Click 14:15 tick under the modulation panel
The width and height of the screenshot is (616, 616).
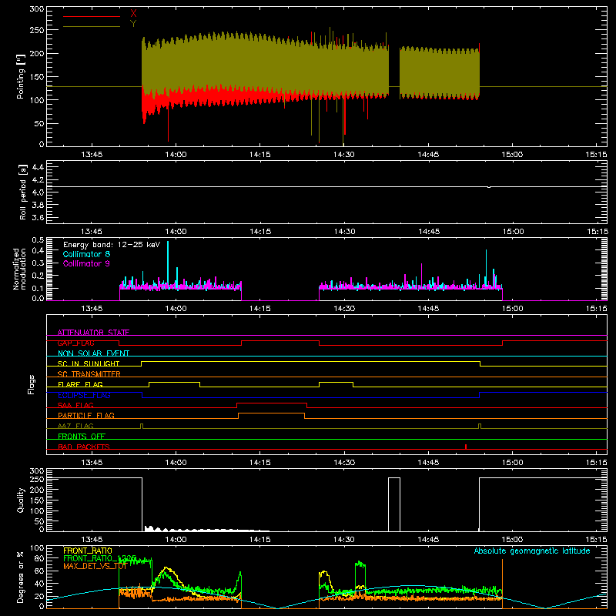click(x=259, y=309)
